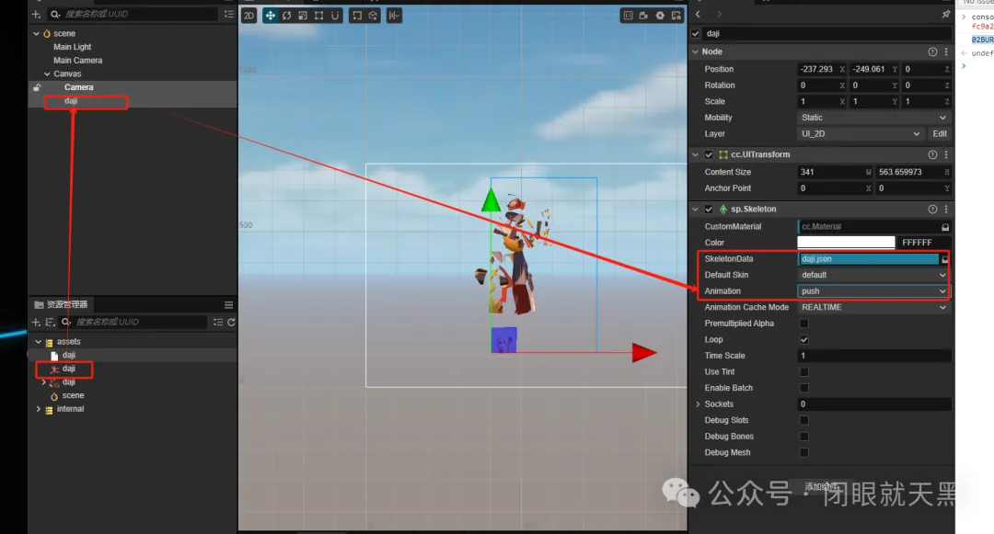This screenshot has width=994, height=534.
Task: Collapse the Canvas node in hierarchy
Action: click(x=47, y=74)
